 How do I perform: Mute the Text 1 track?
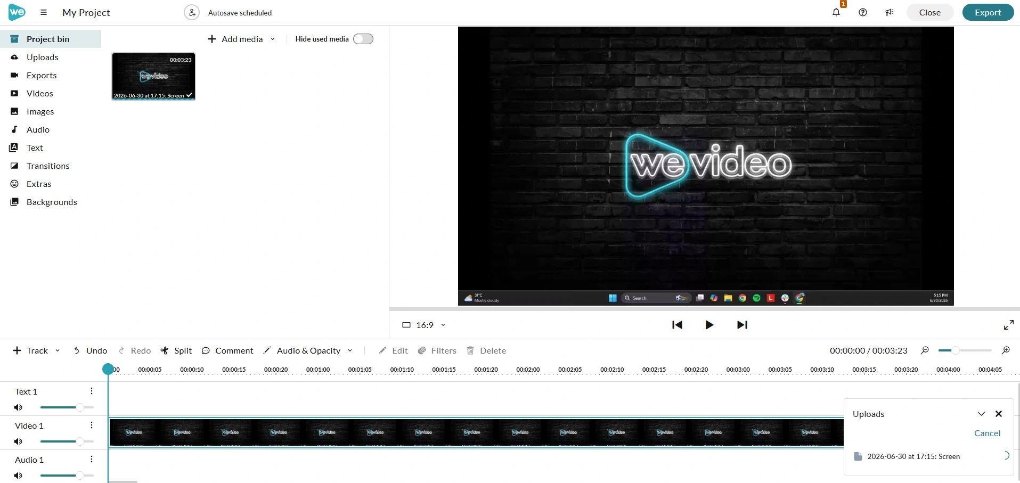click(x=18, y=407)
